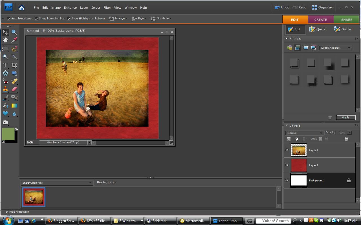Select the Quick Selection tool
361x225 pixels.
14,57
